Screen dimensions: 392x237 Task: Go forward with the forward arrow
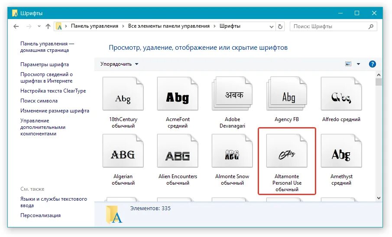(x=29, y=26)
